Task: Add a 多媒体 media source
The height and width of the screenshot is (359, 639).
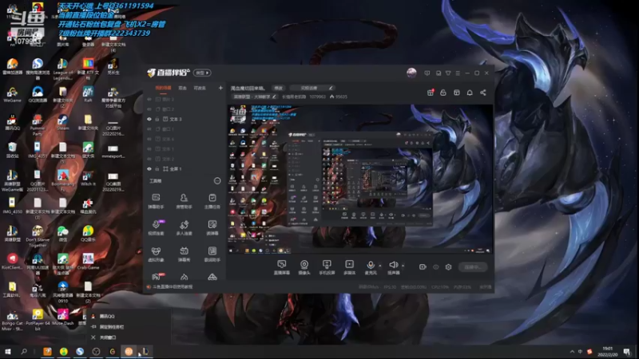Action: point(349,267)
